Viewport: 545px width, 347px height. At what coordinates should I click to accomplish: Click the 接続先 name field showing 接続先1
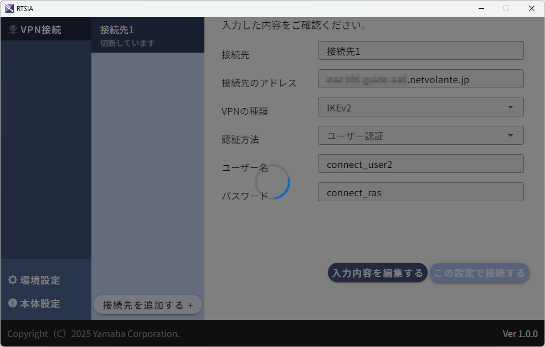(x=420, y=50)
